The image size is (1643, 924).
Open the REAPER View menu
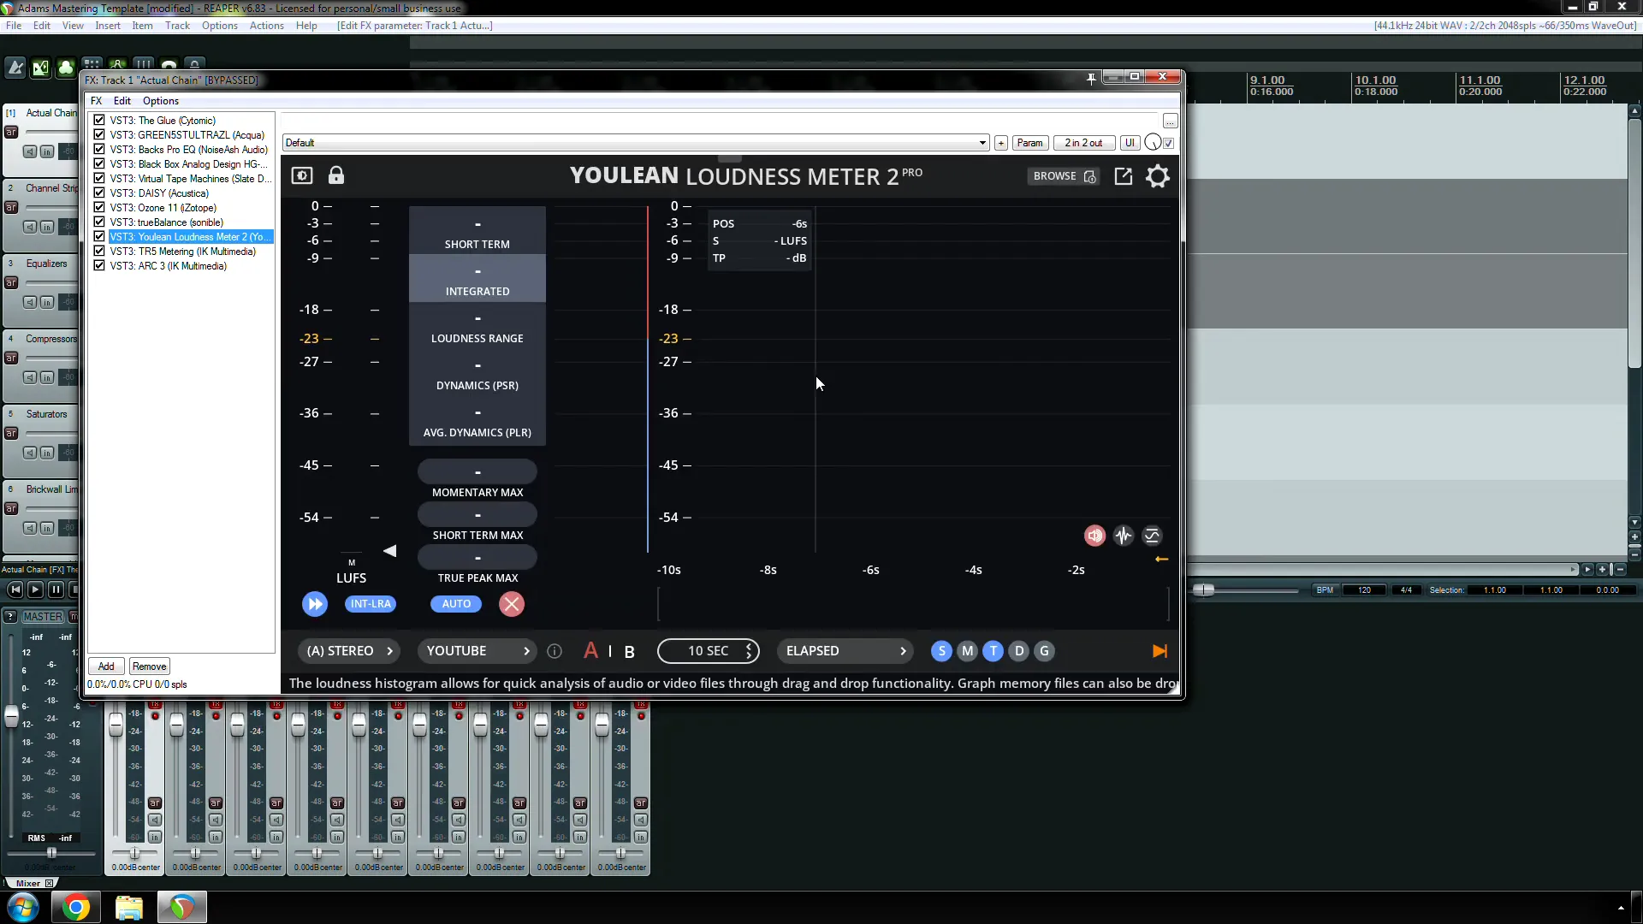[x=73, y=26]
